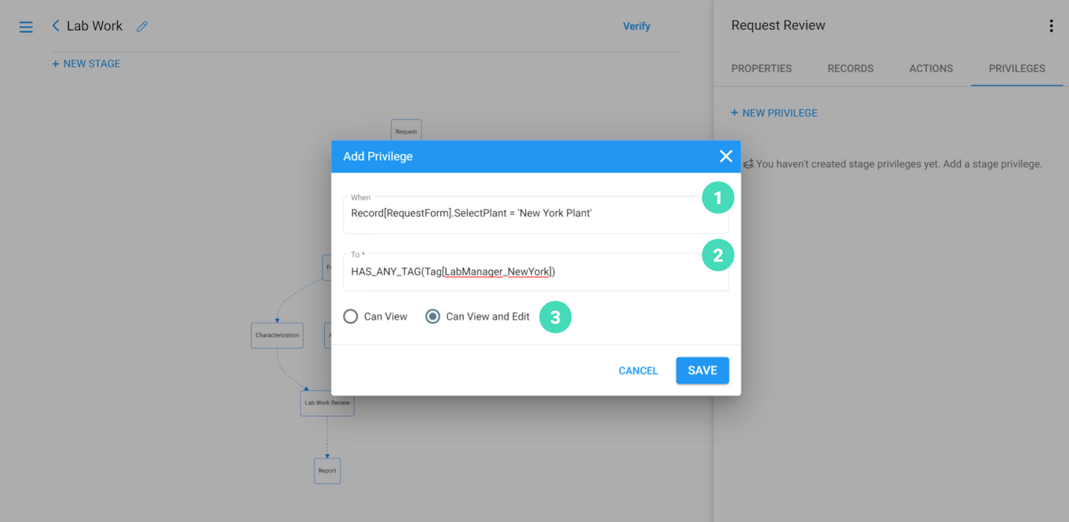Open the hamburger navigation menu
Screen dimensions: 1069x522
point(26,27)
